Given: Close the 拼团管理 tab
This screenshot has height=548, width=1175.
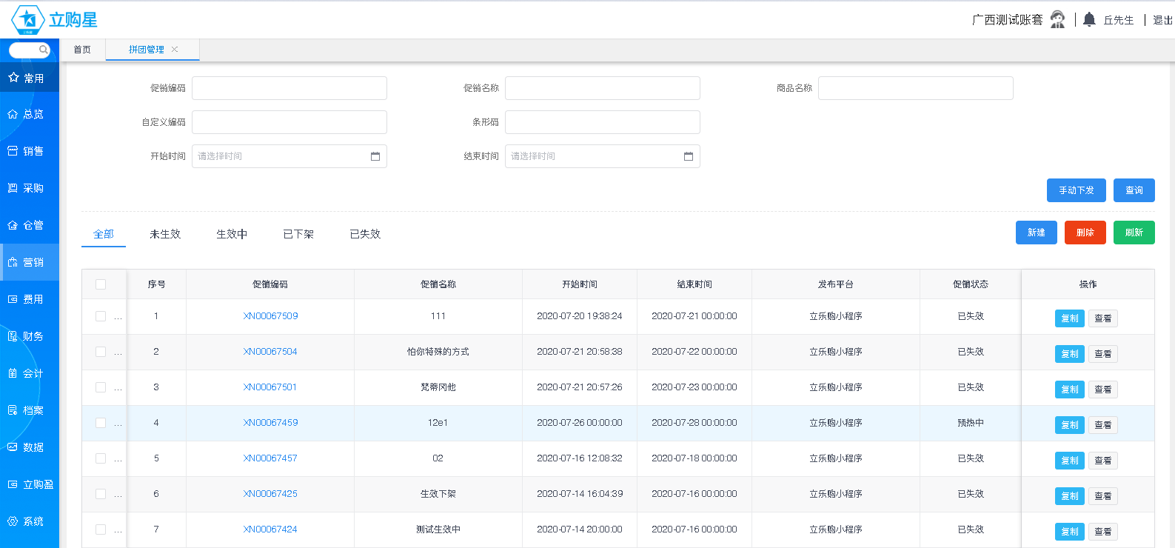Looking at the screenshot, I should tap(175, 50).
